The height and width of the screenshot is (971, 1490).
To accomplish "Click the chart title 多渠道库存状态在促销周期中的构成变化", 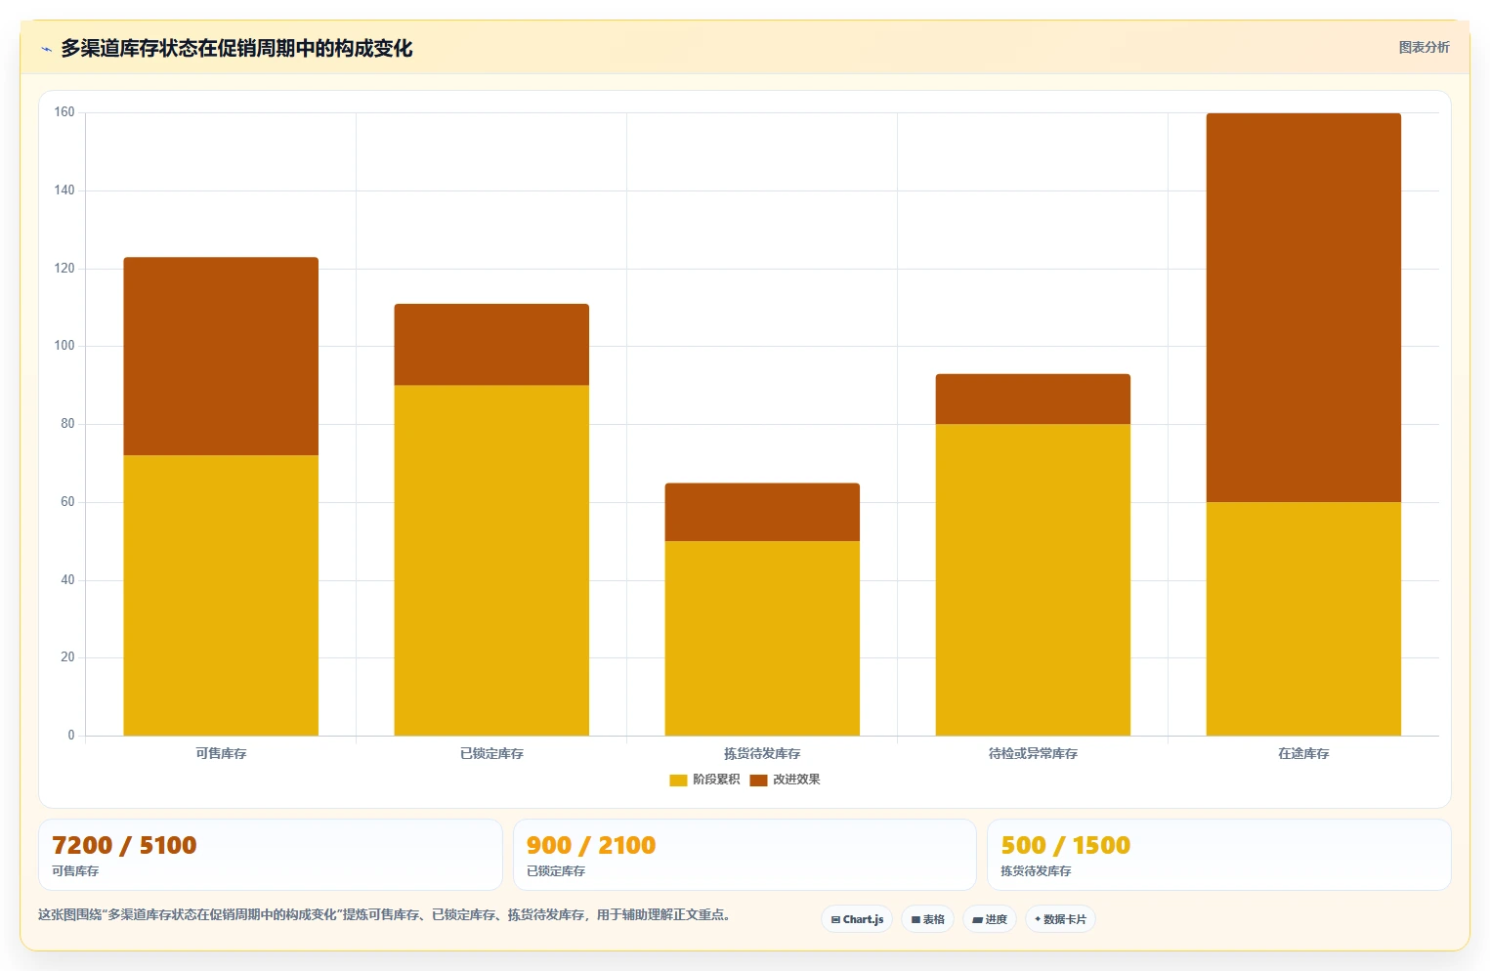I will [236, 48].
